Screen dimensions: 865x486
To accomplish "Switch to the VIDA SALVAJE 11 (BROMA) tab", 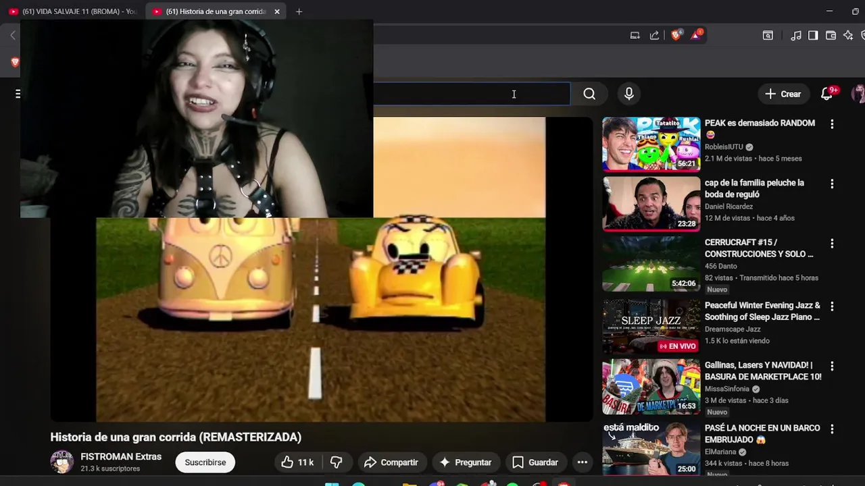I will (72, 11).
